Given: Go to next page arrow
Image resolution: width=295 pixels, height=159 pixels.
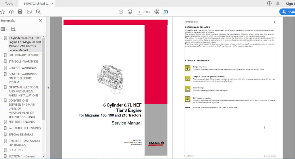Looking at the screenshot, I should point(130,12).
